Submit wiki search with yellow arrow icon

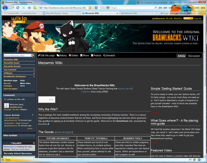click(32, 55)
